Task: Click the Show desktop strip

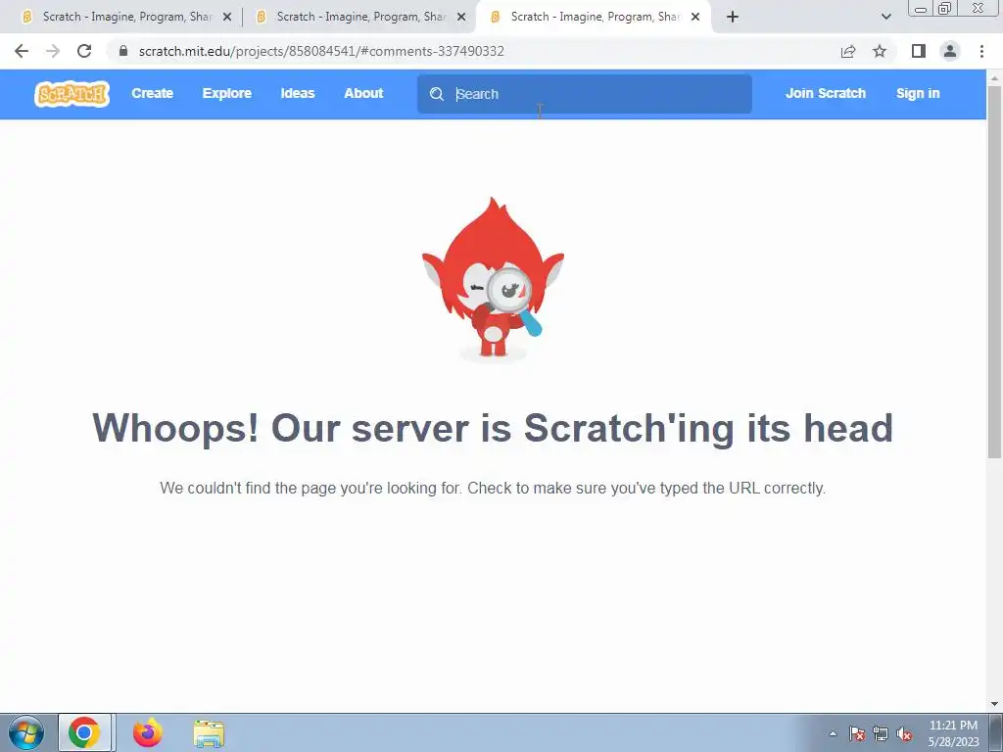Action: click(996, 732)
